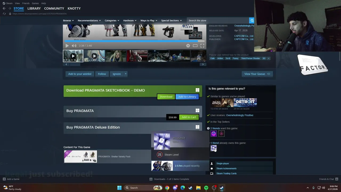Viewport: 341px width, 192px height.
Task: Click the Third-Person Shooter tag
Action: point(250,58)
